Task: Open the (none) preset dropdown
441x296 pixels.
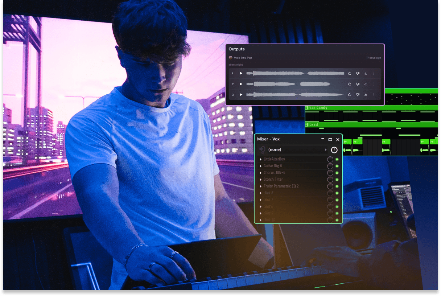Action: [x=297, y=149]
